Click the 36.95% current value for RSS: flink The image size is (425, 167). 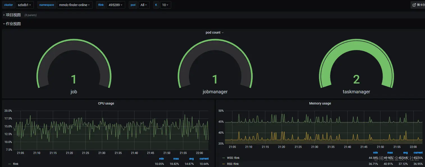(418, 164)
